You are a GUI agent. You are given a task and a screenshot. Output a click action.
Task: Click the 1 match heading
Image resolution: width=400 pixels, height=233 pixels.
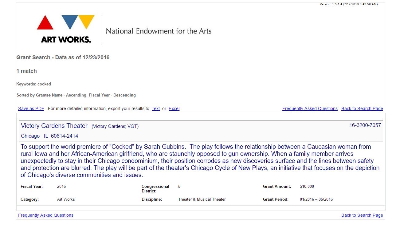pyautogui.click(x=27, y=71)
